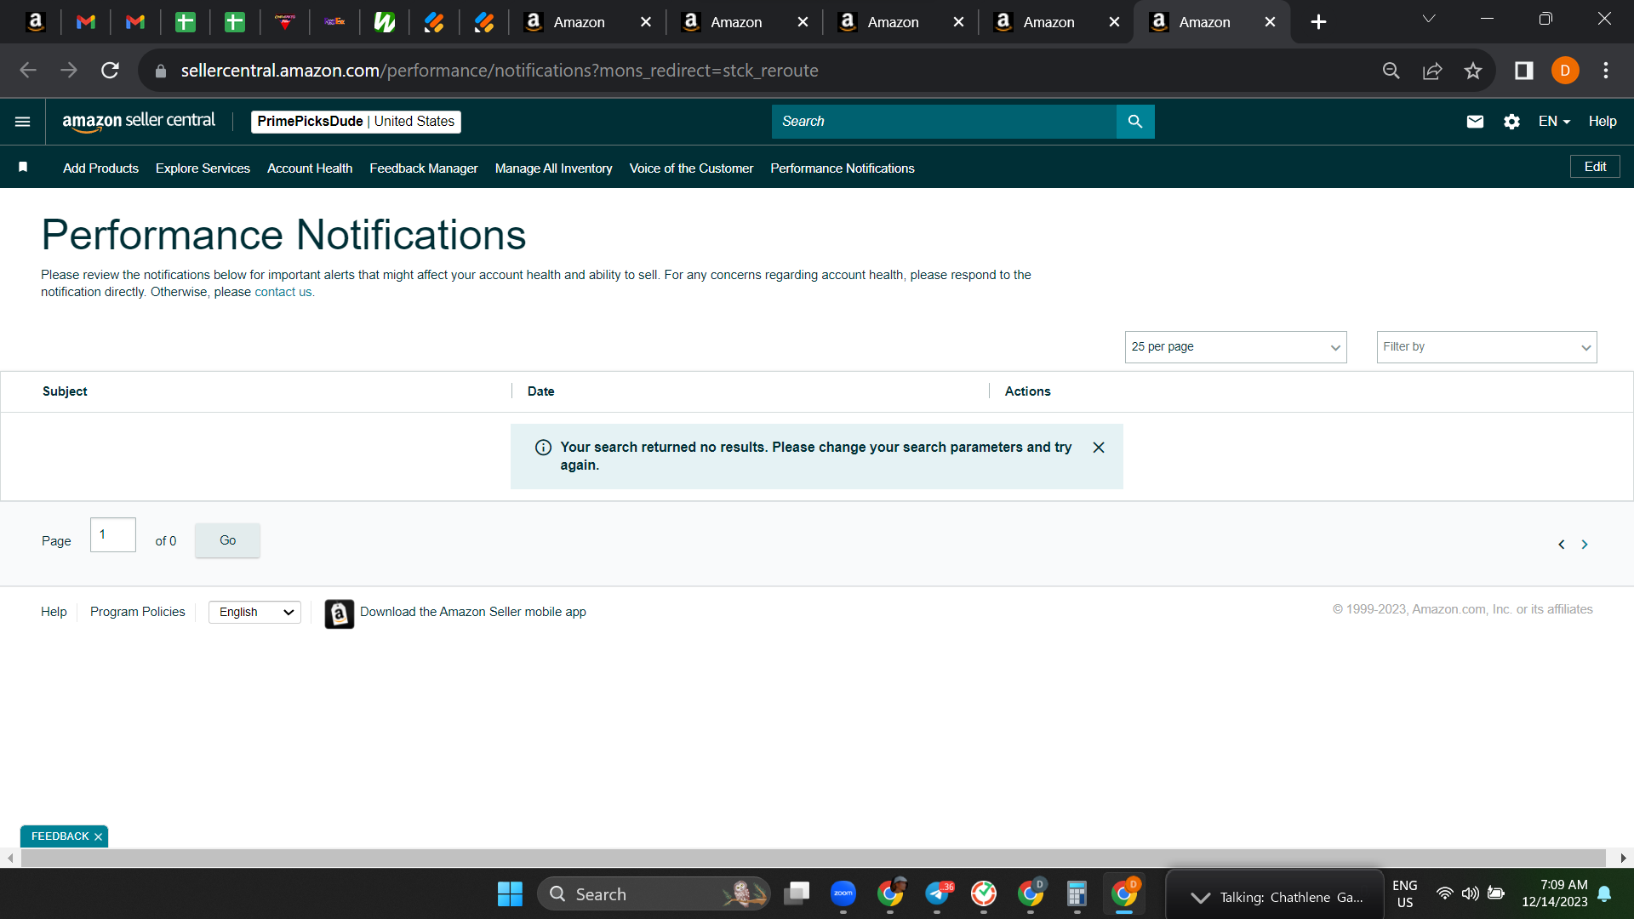Viewport: 1634px width, 919px height.
Task: Open the Chrome three-dot menu
Action: point(1606,71)
